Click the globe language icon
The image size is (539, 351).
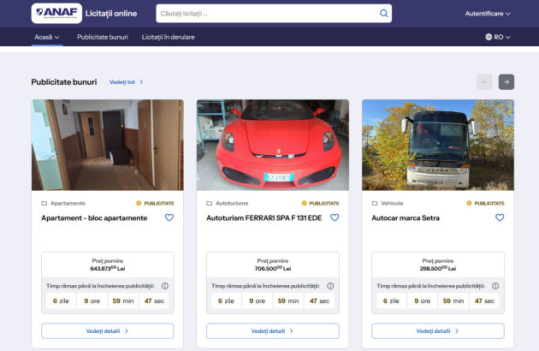coord(489,37)
